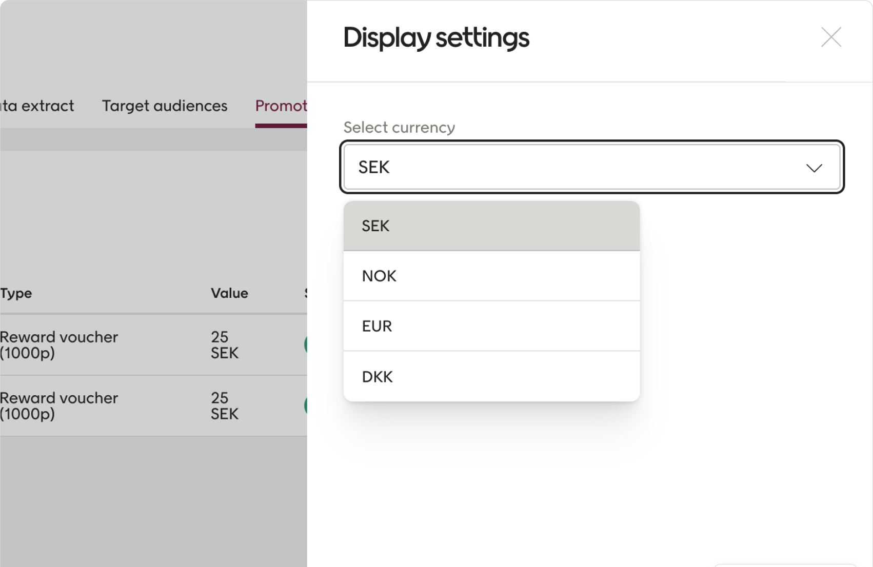This screenshot has height=567, width=873.
Task: Select the DKK currency option
Action: 491,377
